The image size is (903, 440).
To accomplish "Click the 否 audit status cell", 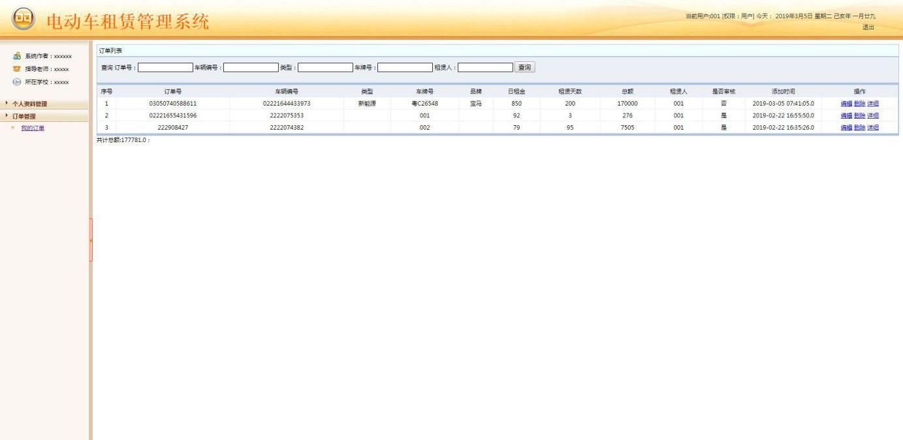I will click(x=723, y=103).
